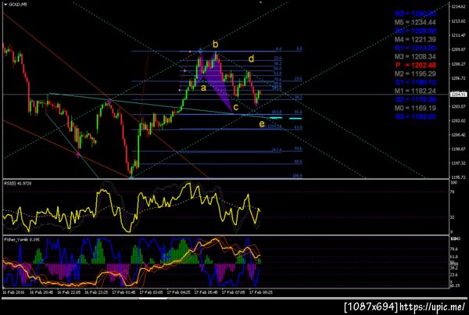The width and height of the screenshot is (469, 315).
Task: Click the blue S2 support label
Action: click(x=415, y=99)
